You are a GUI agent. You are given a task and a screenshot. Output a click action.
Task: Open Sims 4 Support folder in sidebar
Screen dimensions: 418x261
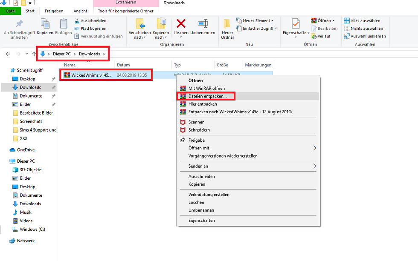click(38, 130)
